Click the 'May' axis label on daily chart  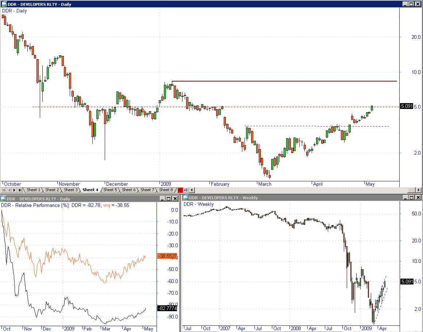tap(370, 184)
